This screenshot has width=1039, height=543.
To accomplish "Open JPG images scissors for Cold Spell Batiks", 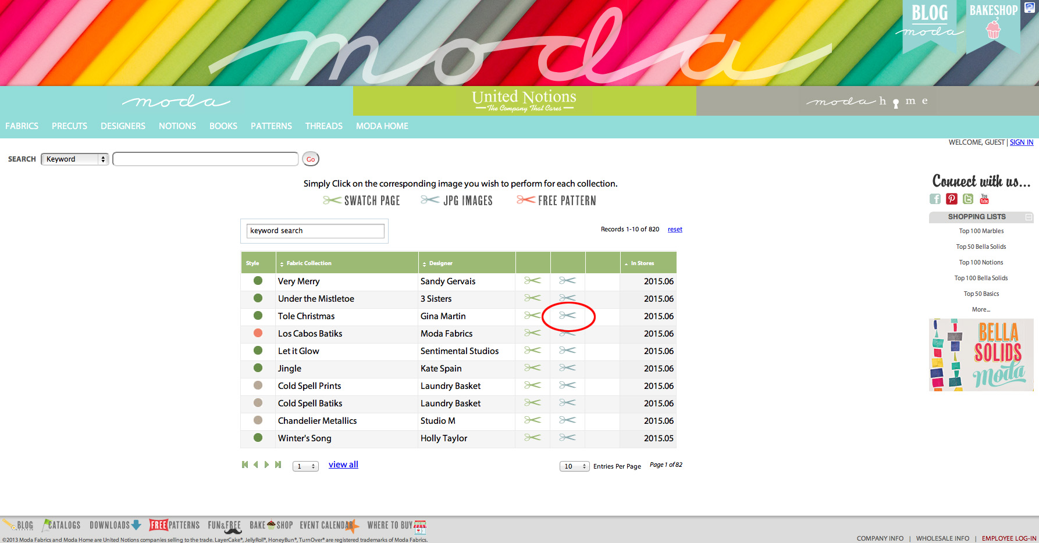I will (567, 403).
